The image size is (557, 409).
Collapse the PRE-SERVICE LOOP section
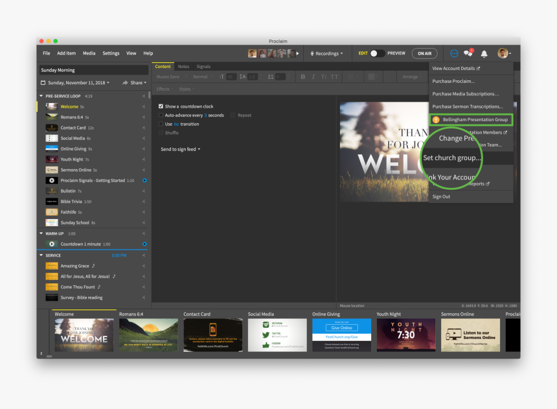[x=41, y=96]
